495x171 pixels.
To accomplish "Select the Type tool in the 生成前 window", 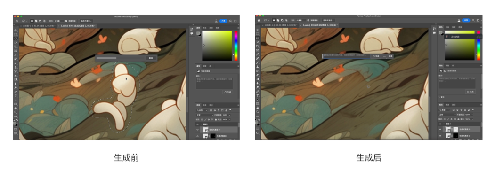I will pos(16,96).
